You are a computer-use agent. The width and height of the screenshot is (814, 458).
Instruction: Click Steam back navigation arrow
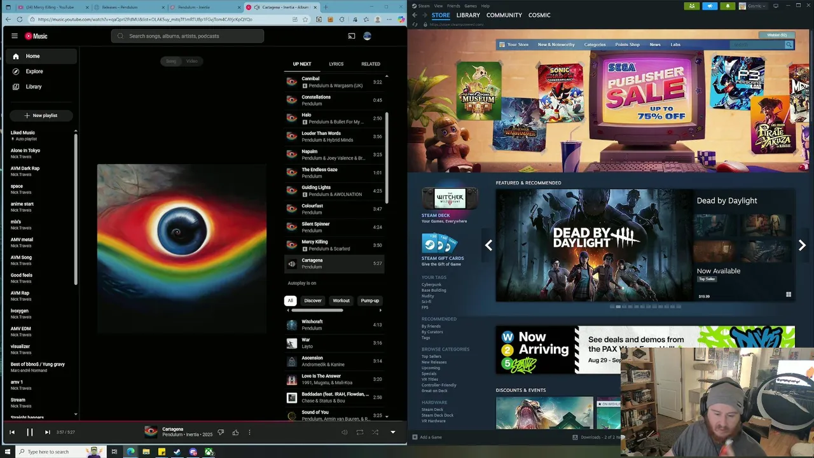pyautogui.click(x=415, y=15)
